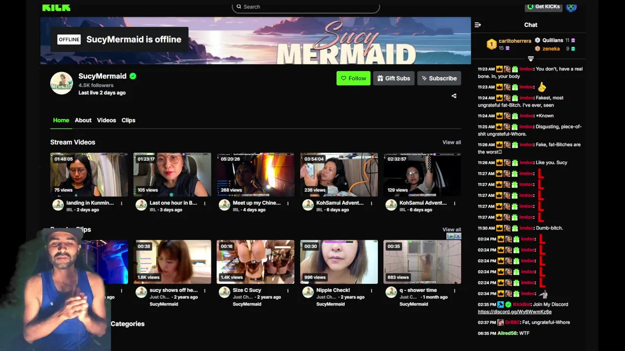The height and width of the screenshot is (351, 625).
Task: Follow the SucyMermaid channel
Action: point(354,78)
